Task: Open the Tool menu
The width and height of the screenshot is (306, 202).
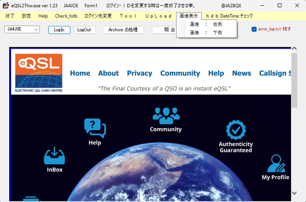Action: (x=128, y=16)
